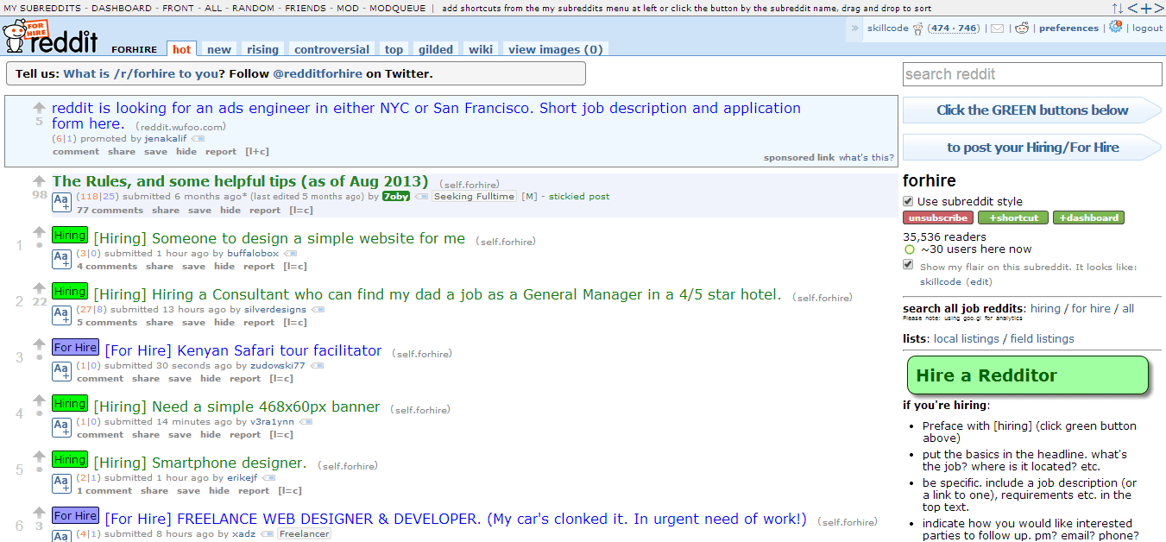Screen dimensions: 1166x542
Task: Switch to the hot tab
Action: 181,49
